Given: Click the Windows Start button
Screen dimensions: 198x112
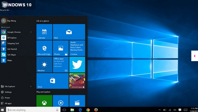Looking at the screenshot, I should coord(2,110).
